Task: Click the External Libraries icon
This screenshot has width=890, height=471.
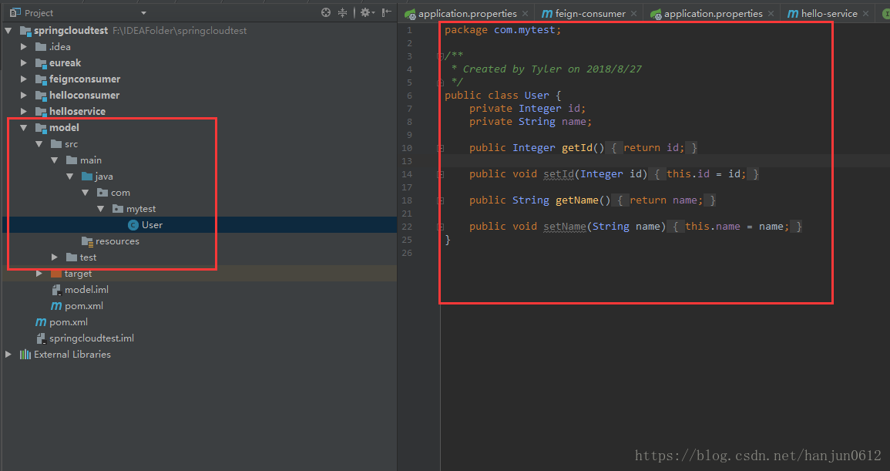Action: (x=25, y=355)
